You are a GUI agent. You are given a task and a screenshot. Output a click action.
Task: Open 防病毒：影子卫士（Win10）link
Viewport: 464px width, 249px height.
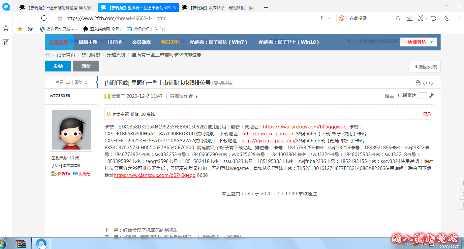click(289, 42)
